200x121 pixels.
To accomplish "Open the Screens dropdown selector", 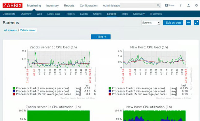I will coord(151,23).
